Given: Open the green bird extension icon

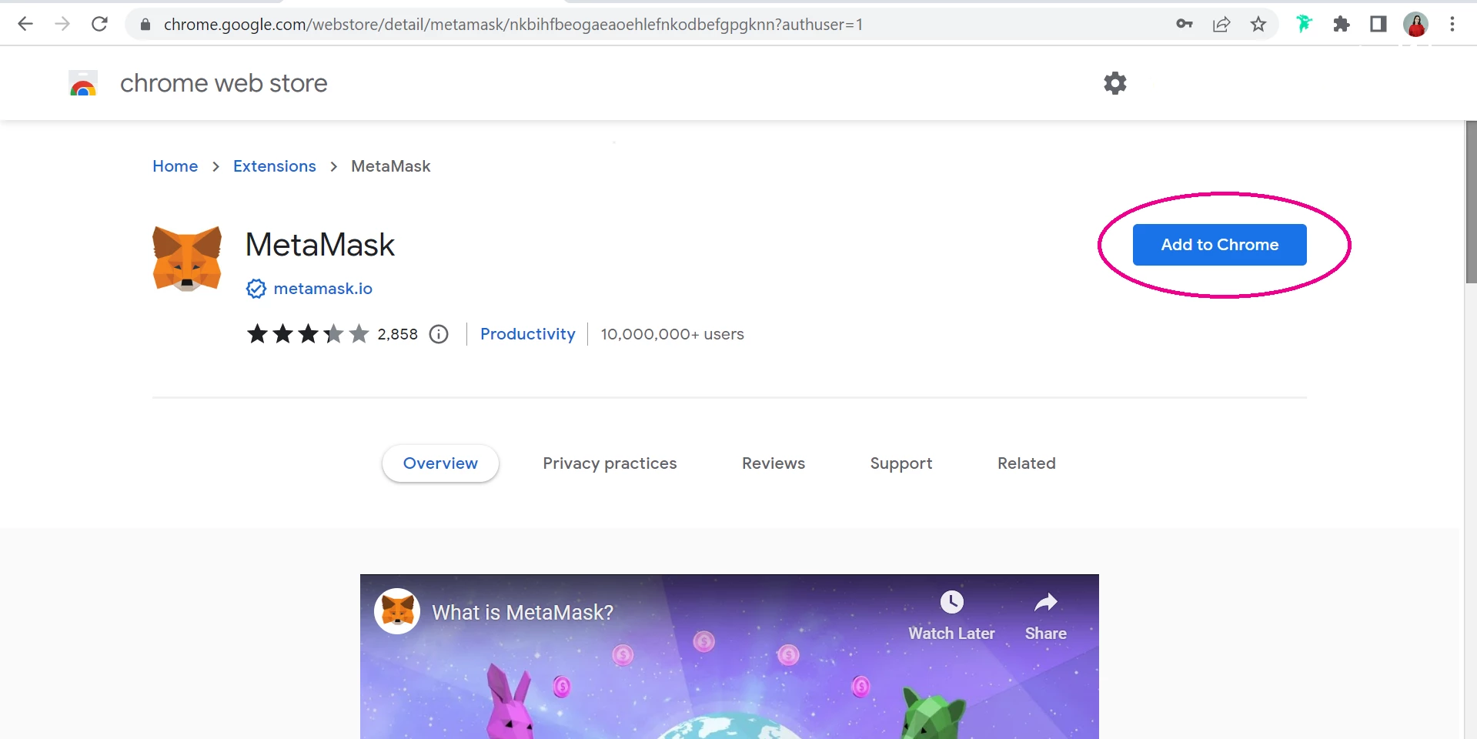Looking at the screenshot, I should click(x=1303, y=24).
